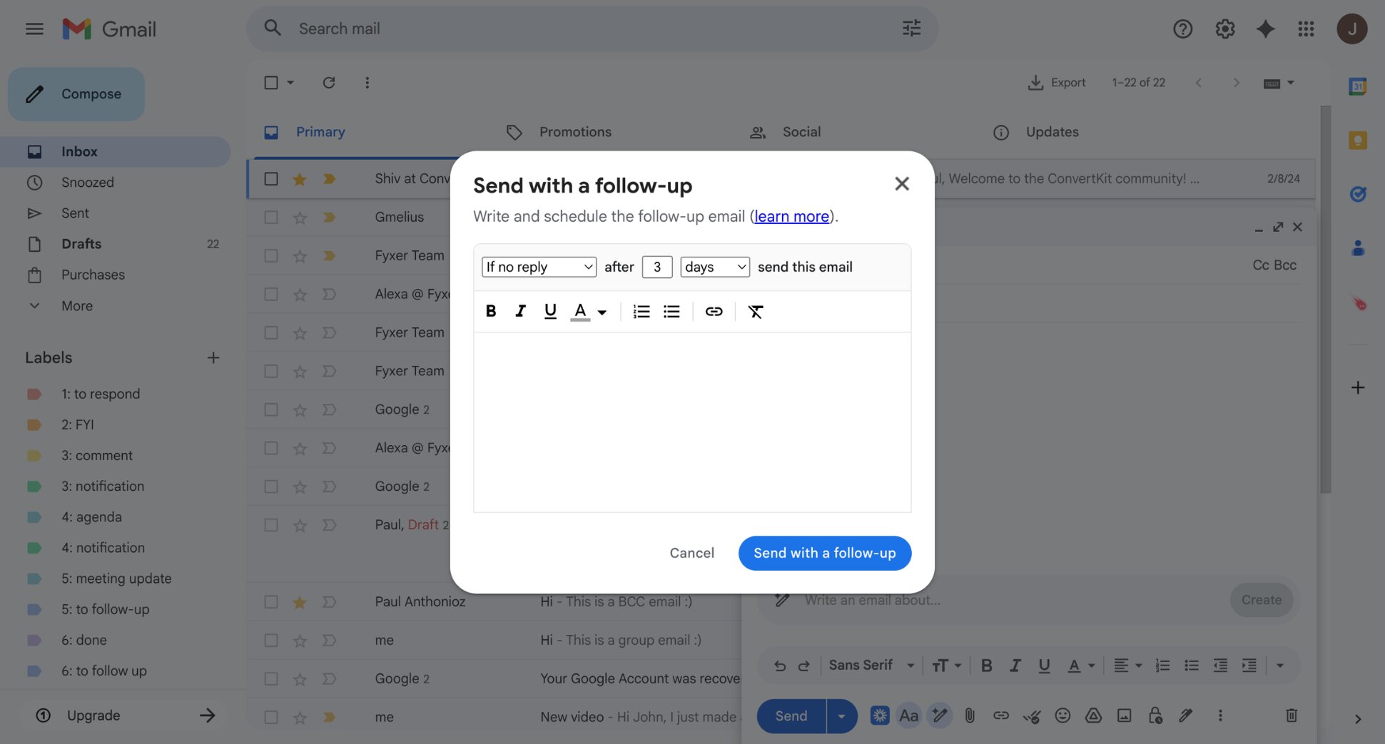This screenshot has width=1385, height=744.
Task: Select Bold in the follow-up dialog toolbar
Action: (x=491, y=311)
